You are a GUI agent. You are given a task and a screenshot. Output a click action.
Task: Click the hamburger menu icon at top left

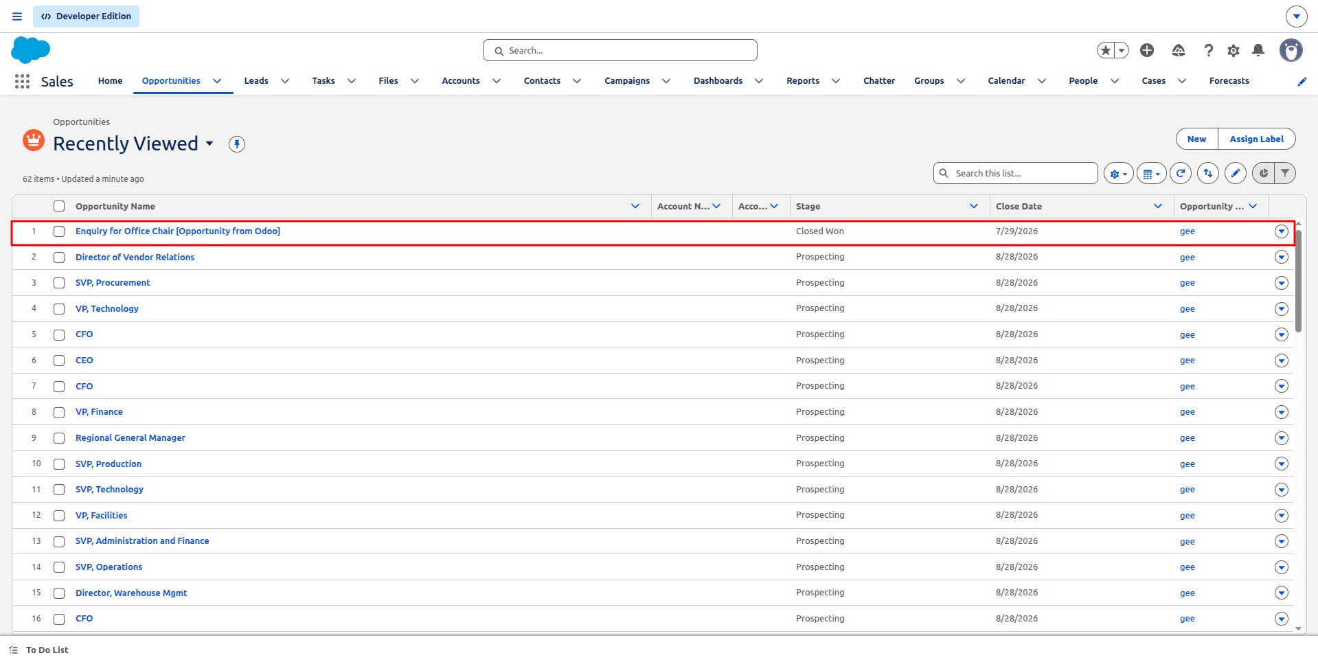pos(17,16)
